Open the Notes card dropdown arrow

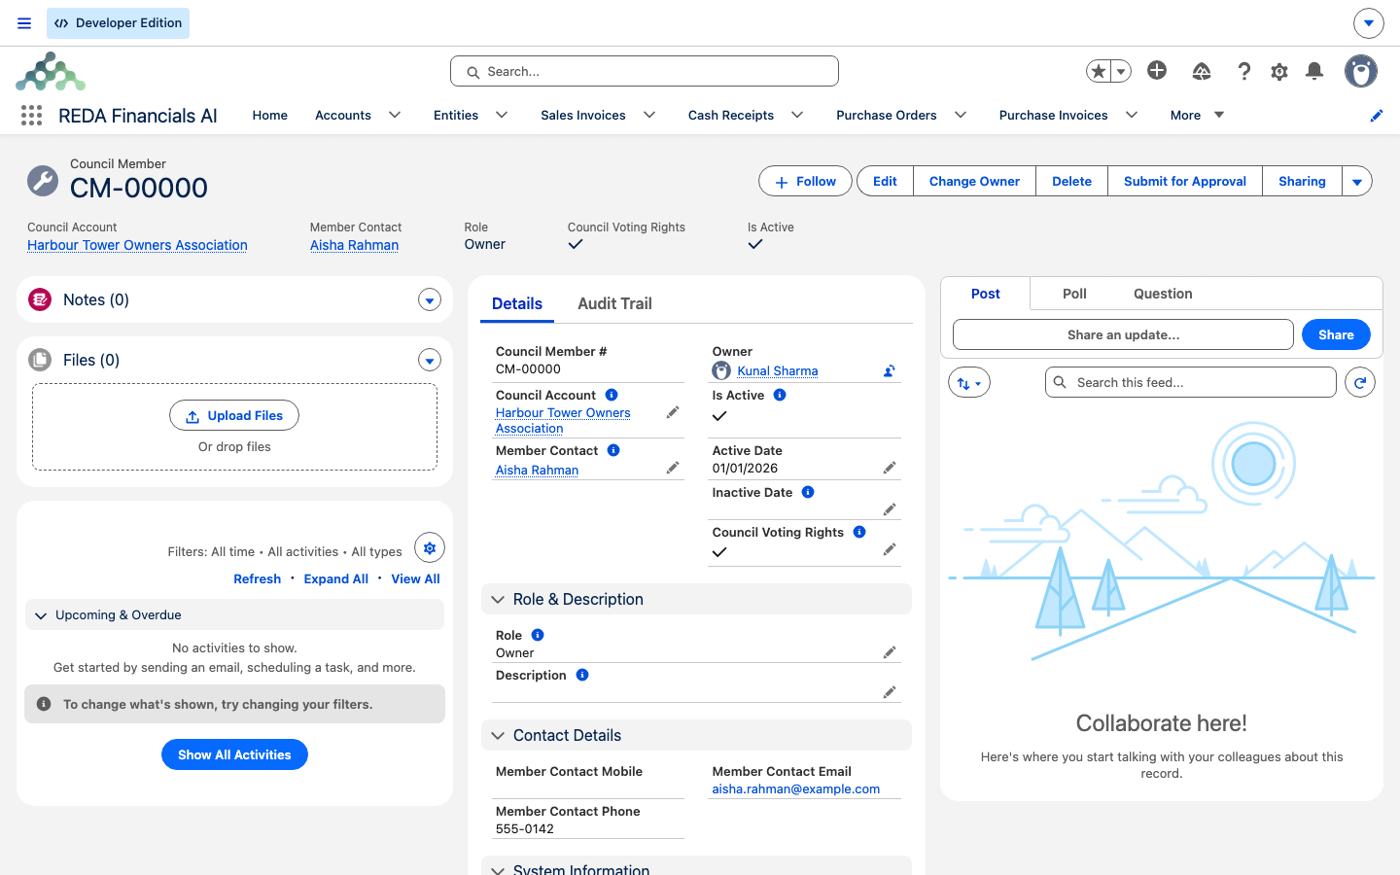pos(430,300)
